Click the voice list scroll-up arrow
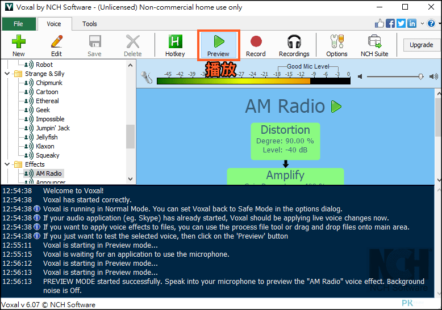 pos(130,65)
